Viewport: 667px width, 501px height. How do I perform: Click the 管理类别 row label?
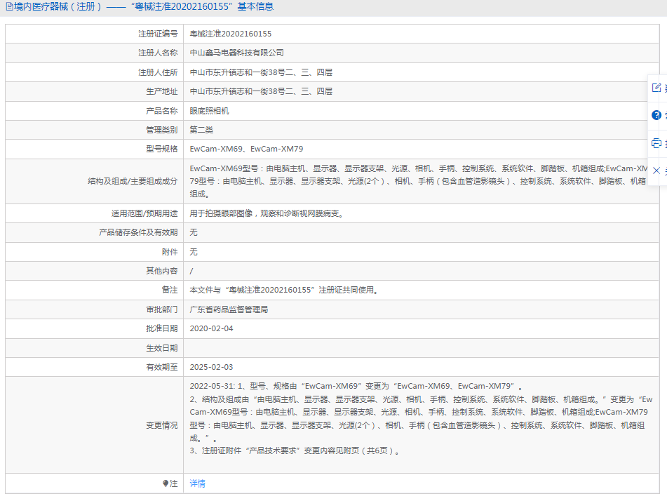161,130
